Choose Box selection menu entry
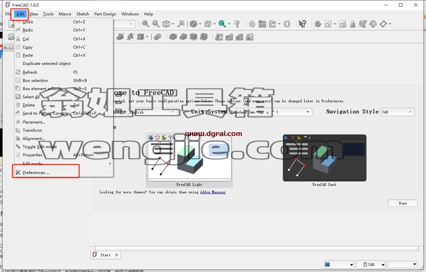The height and width of the screenshot is (272, 426). (x=64, y=81)
